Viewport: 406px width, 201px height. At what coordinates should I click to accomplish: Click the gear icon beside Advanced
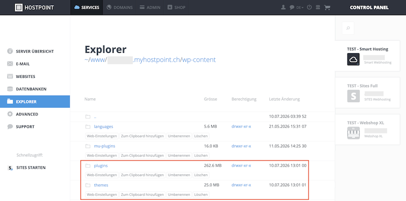(x=10, y=114)
